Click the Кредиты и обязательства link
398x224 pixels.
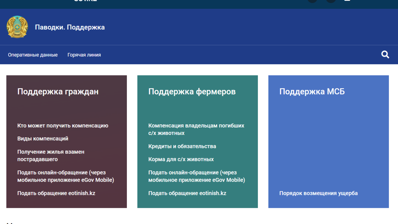click(182, 146)
